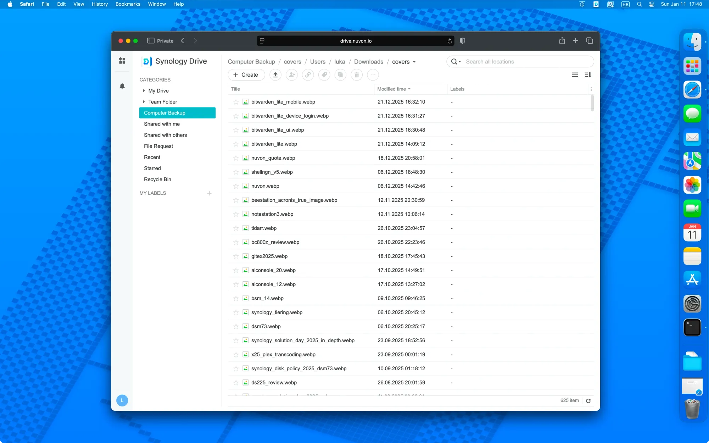Open the Notifications bell in the sidebar
Image resolution: width=709 pixels, height=443 pixels.
click(x=122, y=86)
